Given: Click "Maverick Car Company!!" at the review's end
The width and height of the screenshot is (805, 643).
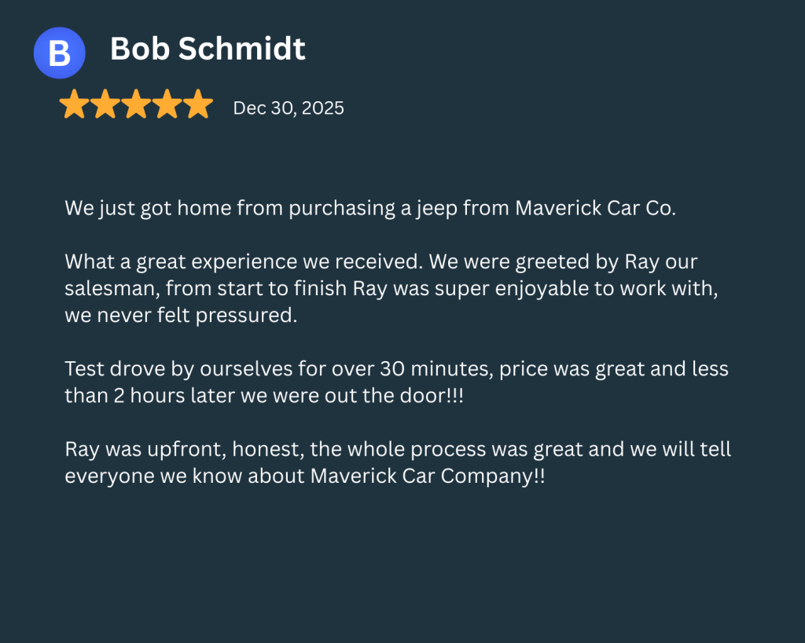Looking at the screenshot, I should (427, 477).
